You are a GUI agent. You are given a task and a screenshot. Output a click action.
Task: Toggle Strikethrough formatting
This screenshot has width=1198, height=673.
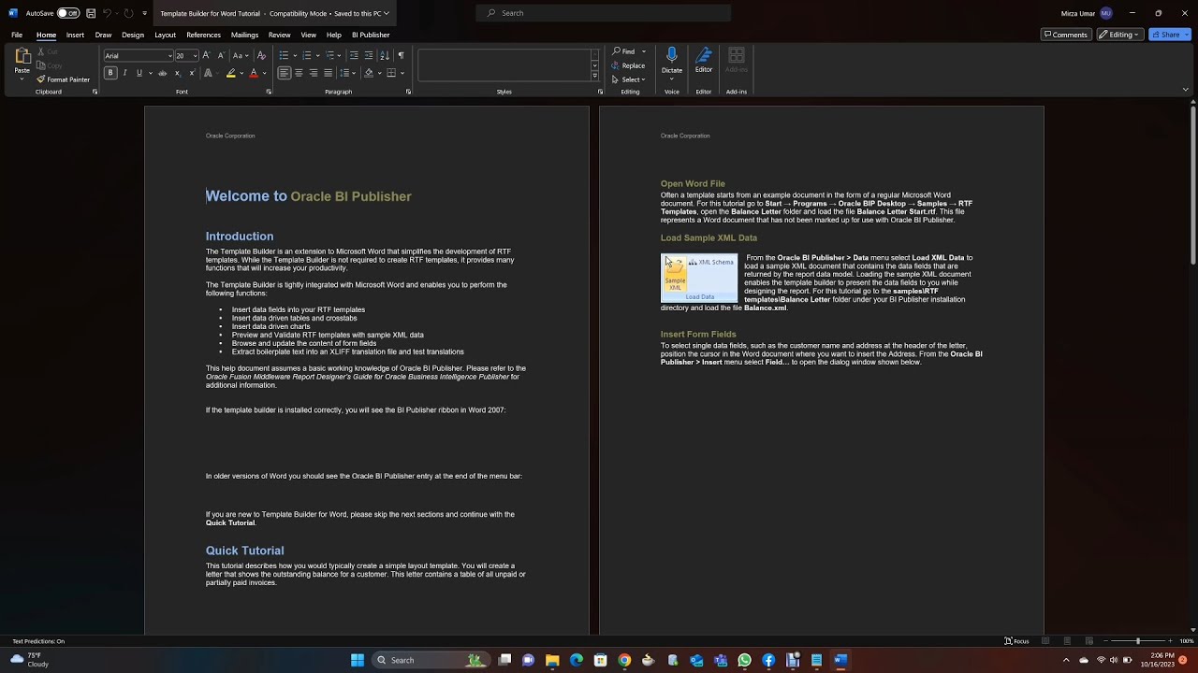click(x=162, y=73)
